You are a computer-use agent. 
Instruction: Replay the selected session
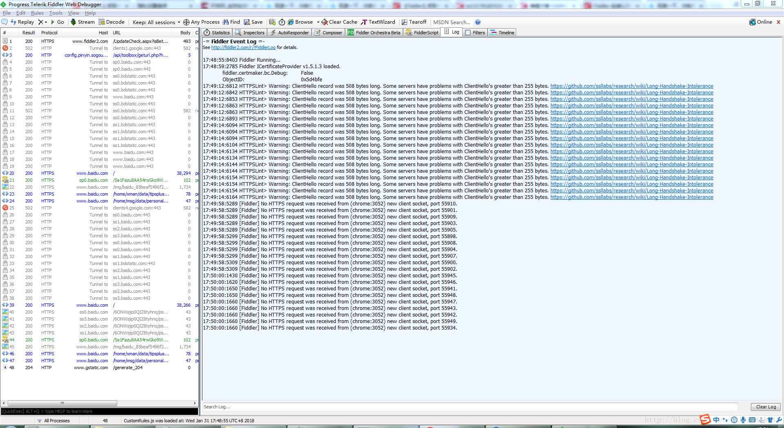pyautogui.click(x=22, y=22)
